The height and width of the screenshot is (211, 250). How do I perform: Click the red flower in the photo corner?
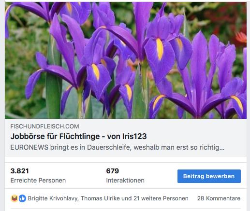pos(241,37)
